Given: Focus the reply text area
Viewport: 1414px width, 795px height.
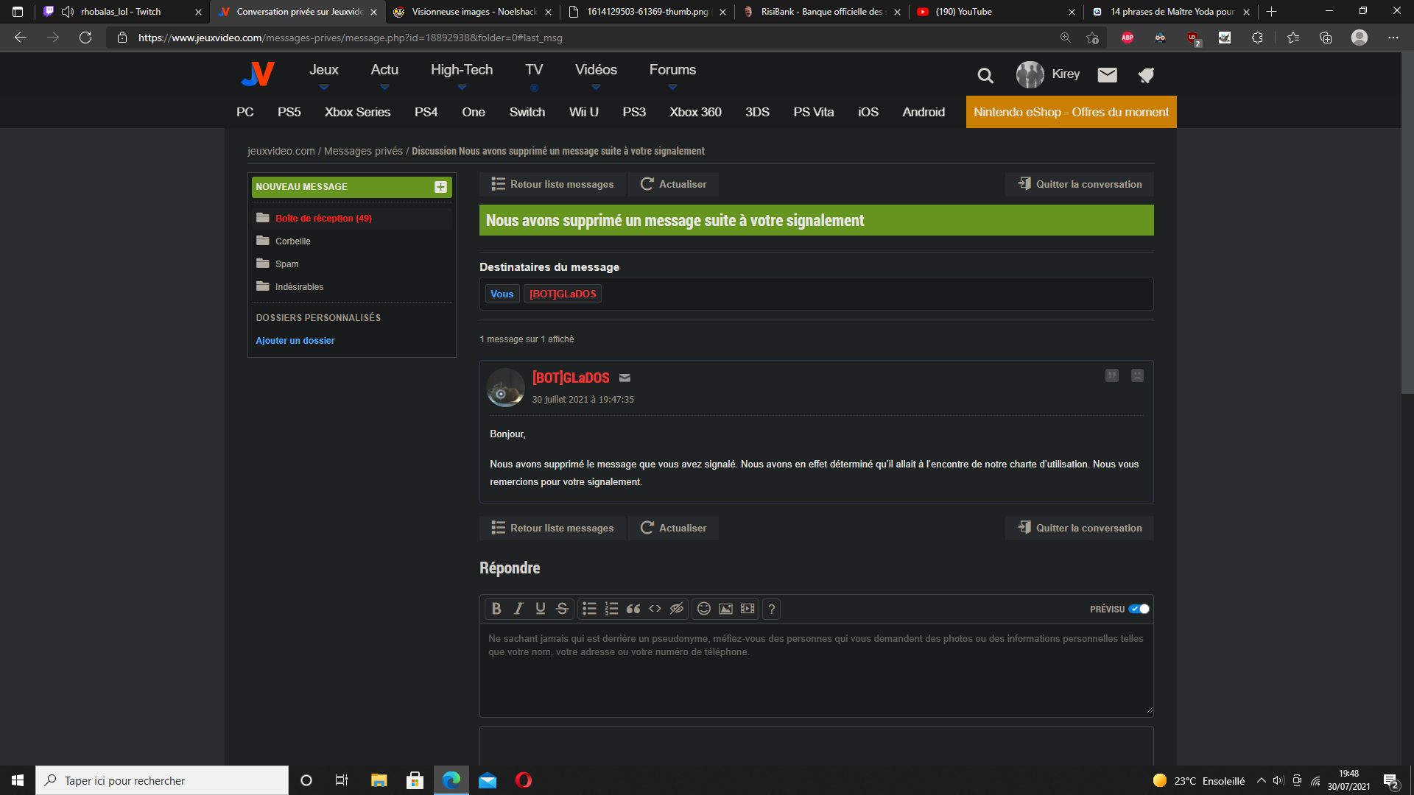Looking at the screenshot, I should (x=816, y=671).
